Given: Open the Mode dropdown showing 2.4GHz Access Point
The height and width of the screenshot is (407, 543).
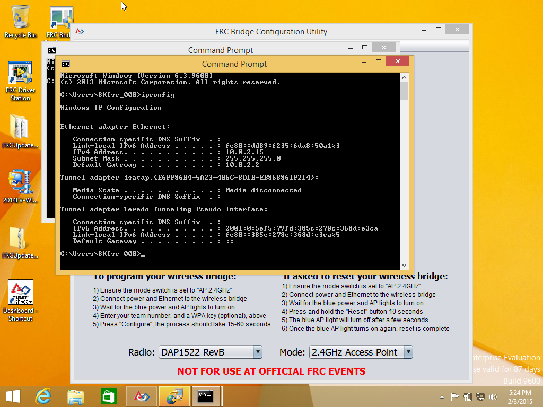Looking at the screenshot, I should click(x=361, y=352).
